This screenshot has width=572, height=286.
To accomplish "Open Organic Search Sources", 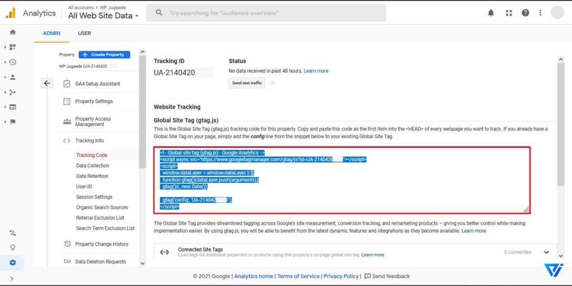I will pos(102,207).
